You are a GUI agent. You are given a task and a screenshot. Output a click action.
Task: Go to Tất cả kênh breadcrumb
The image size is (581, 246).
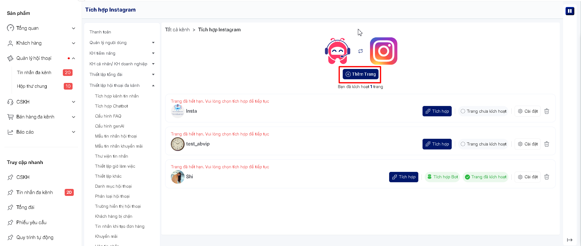(177, 29)
